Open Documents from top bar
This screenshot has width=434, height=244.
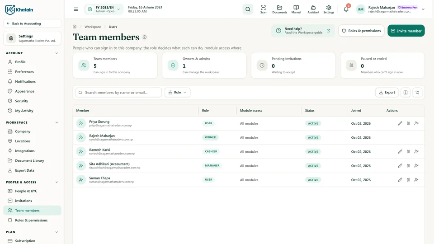point(279,9)
